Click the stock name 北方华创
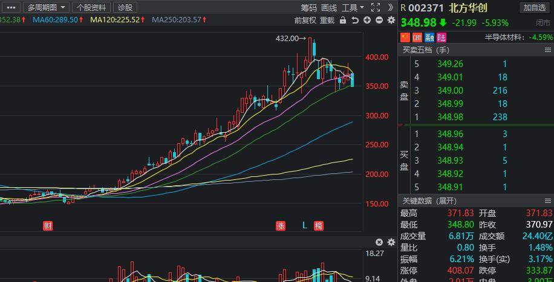The height and width of the screenshot is (282, 554). point(468,8)
